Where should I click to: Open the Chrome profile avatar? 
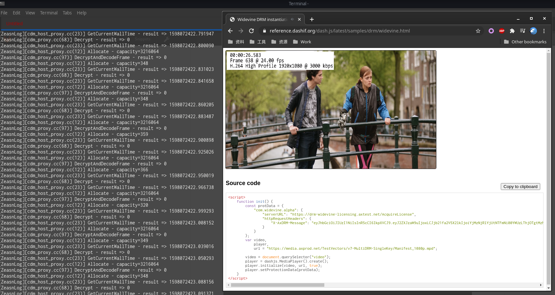(x=533, y=31)
